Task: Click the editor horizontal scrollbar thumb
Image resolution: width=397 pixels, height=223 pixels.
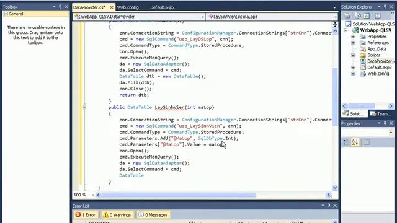Action: (x=179, y=195)
